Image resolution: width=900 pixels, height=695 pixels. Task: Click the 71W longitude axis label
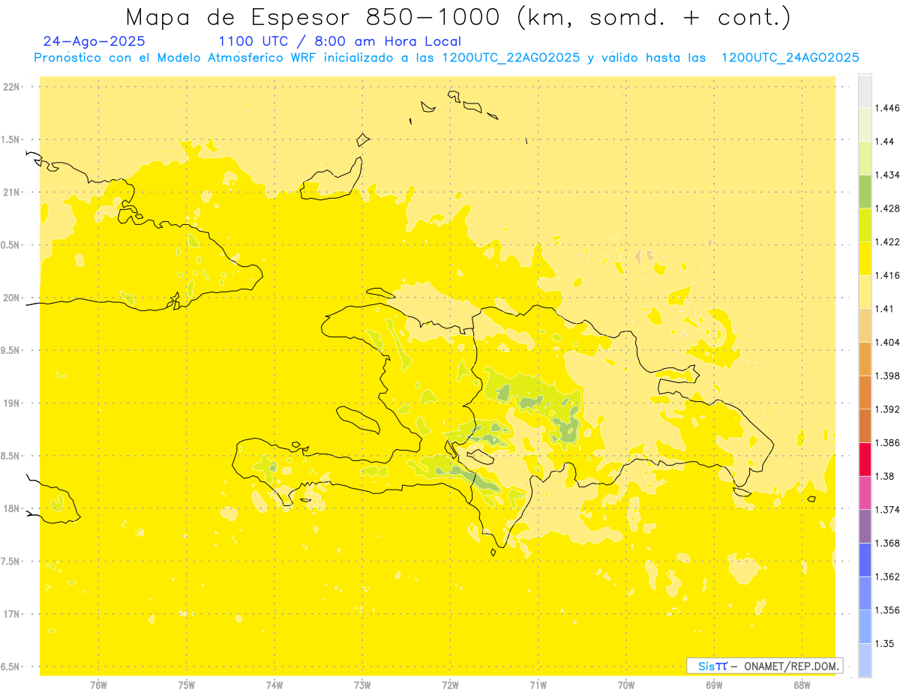(538, 685)
